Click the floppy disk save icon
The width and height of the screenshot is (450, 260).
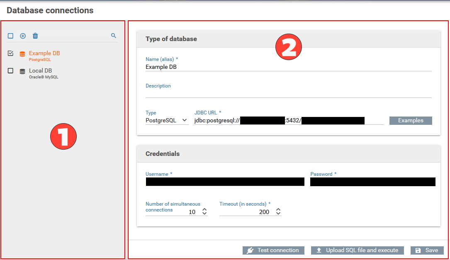coord(418,250)
